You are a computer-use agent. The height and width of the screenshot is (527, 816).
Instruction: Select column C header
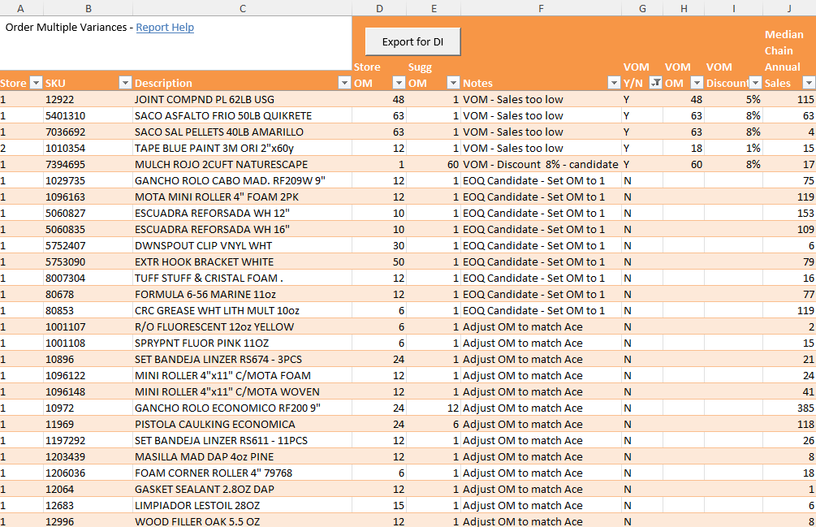[243, 8]
